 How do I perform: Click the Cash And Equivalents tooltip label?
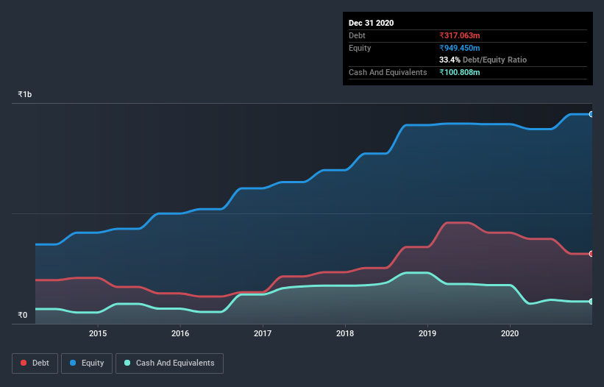pos(388,72)
